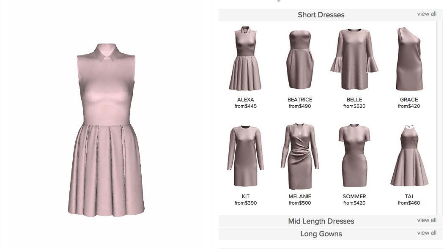The image size is (444, 249).
Task: Choose the Kit long-sleeve dress image
Action: coord(245,156)
